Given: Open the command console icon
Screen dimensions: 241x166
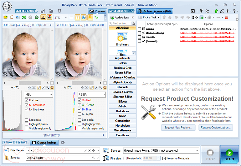Looking at the screenshot, I should click(193, 11).
